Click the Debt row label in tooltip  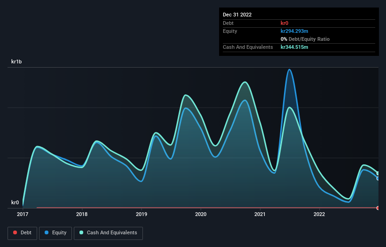click(228, 23)
